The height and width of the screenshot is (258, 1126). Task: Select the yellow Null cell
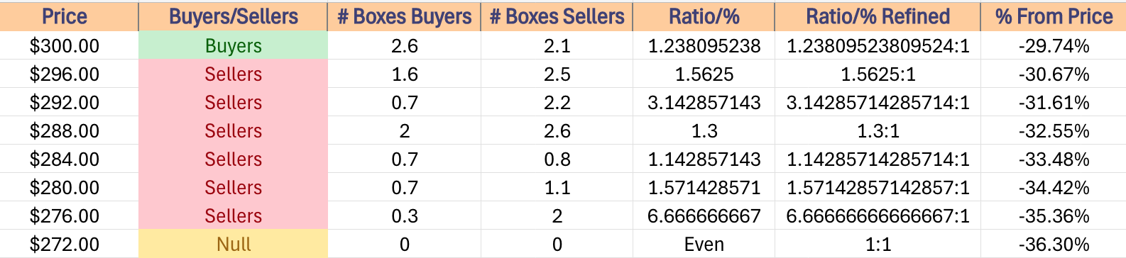point(233,245)
